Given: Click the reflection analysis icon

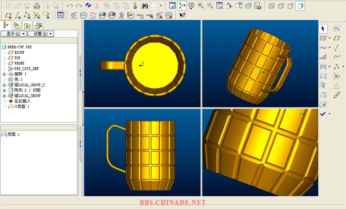Looking at the screenshot, I should click(112, 15).
